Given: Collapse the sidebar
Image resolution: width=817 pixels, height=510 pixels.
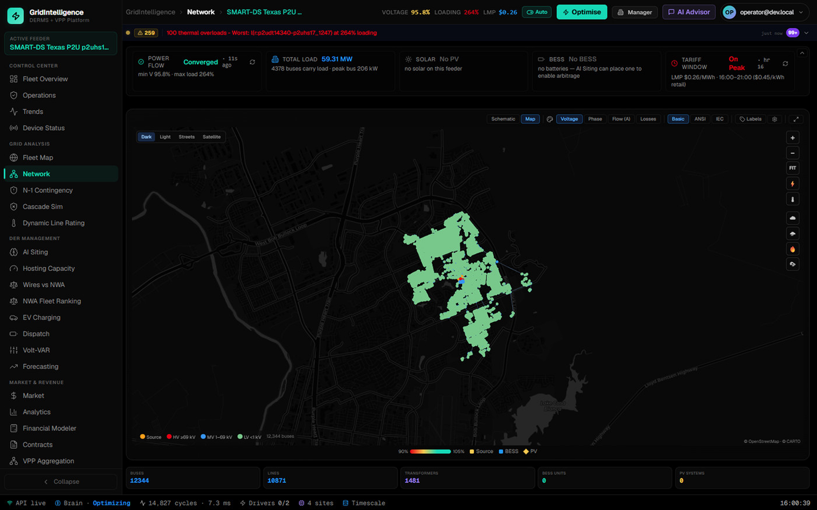Looking at the screenshot, I should coord(61,482).
